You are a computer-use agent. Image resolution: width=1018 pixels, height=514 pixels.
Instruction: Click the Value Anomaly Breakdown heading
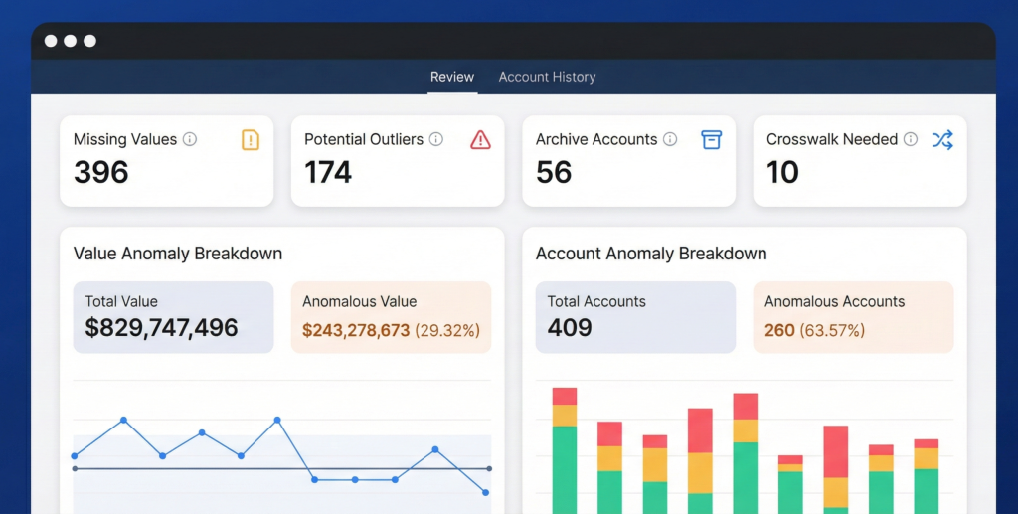(178, 254)
